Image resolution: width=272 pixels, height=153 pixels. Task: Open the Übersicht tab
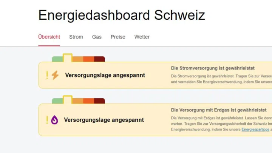[x=49, y=37]
